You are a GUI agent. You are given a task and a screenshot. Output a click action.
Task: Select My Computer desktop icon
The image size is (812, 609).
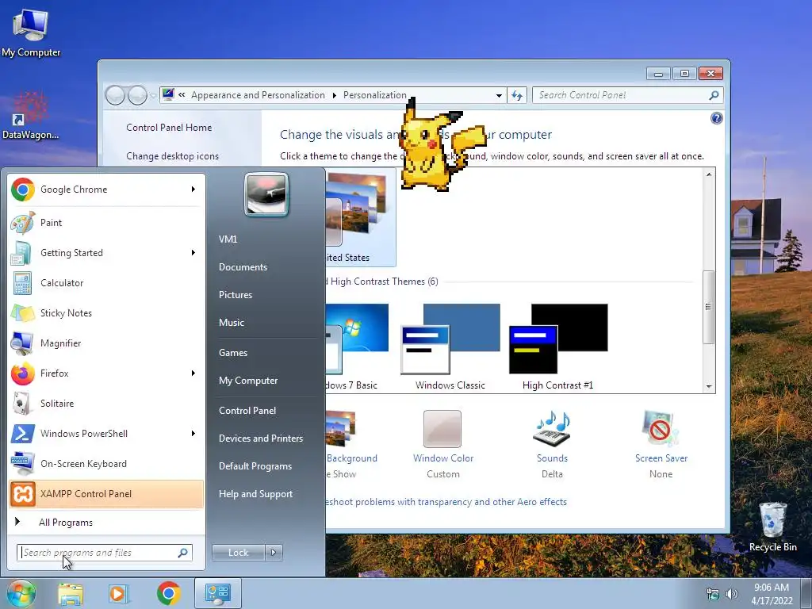click(31, 32)
